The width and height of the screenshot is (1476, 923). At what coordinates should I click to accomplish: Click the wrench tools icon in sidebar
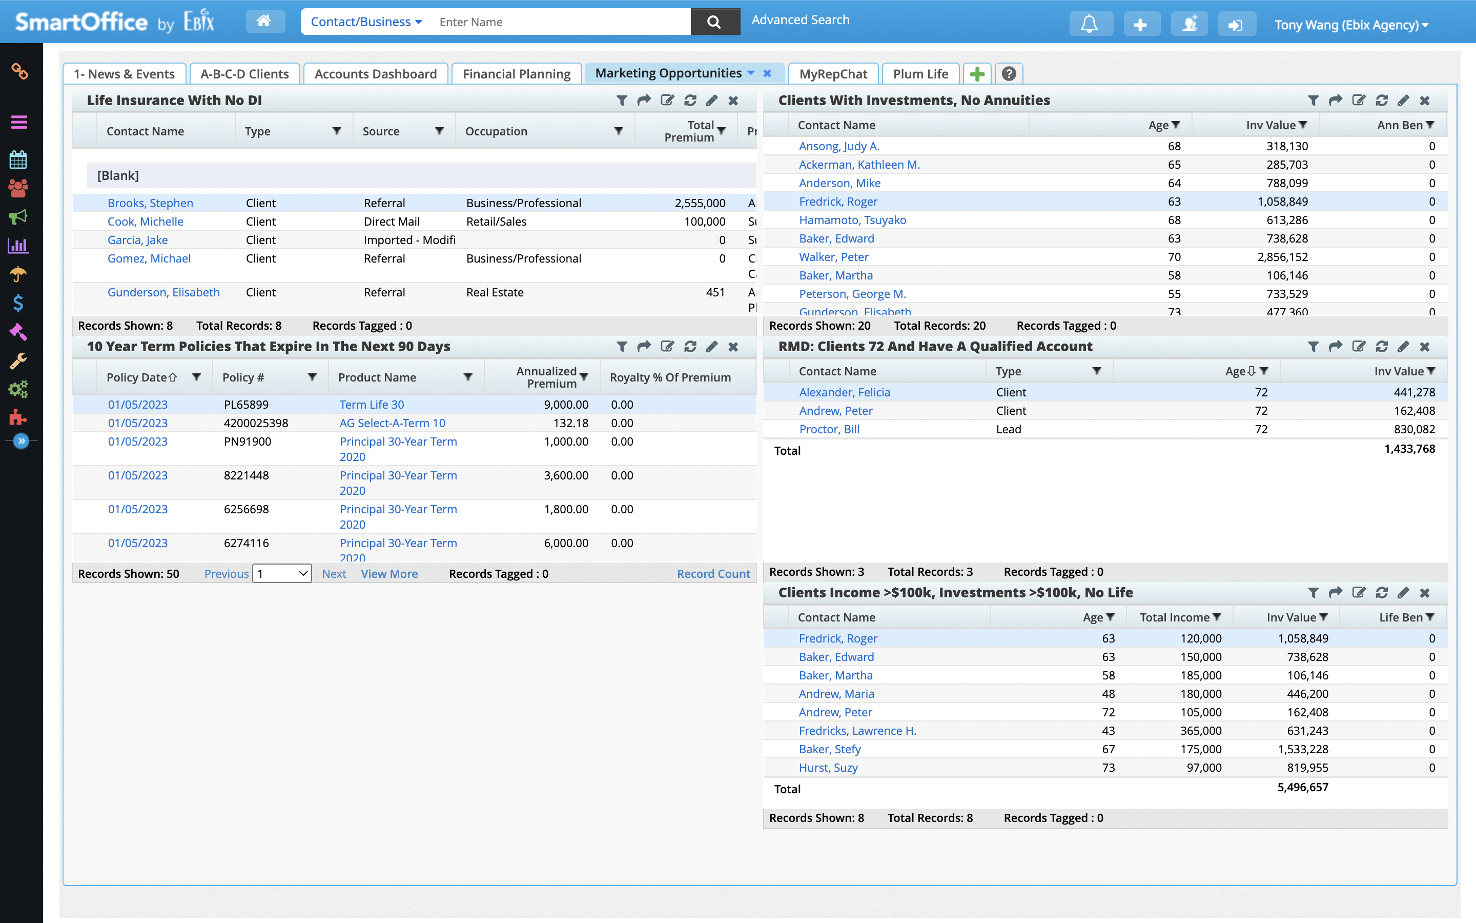click(18, 360)
